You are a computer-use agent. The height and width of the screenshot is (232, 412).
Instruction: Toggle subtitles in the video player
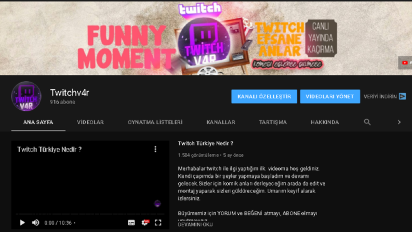[131, 223]
